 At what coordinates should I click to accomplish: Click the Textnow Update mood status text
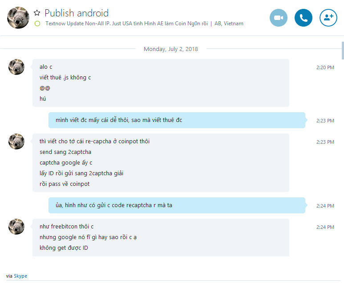click(x=126, y=24)
